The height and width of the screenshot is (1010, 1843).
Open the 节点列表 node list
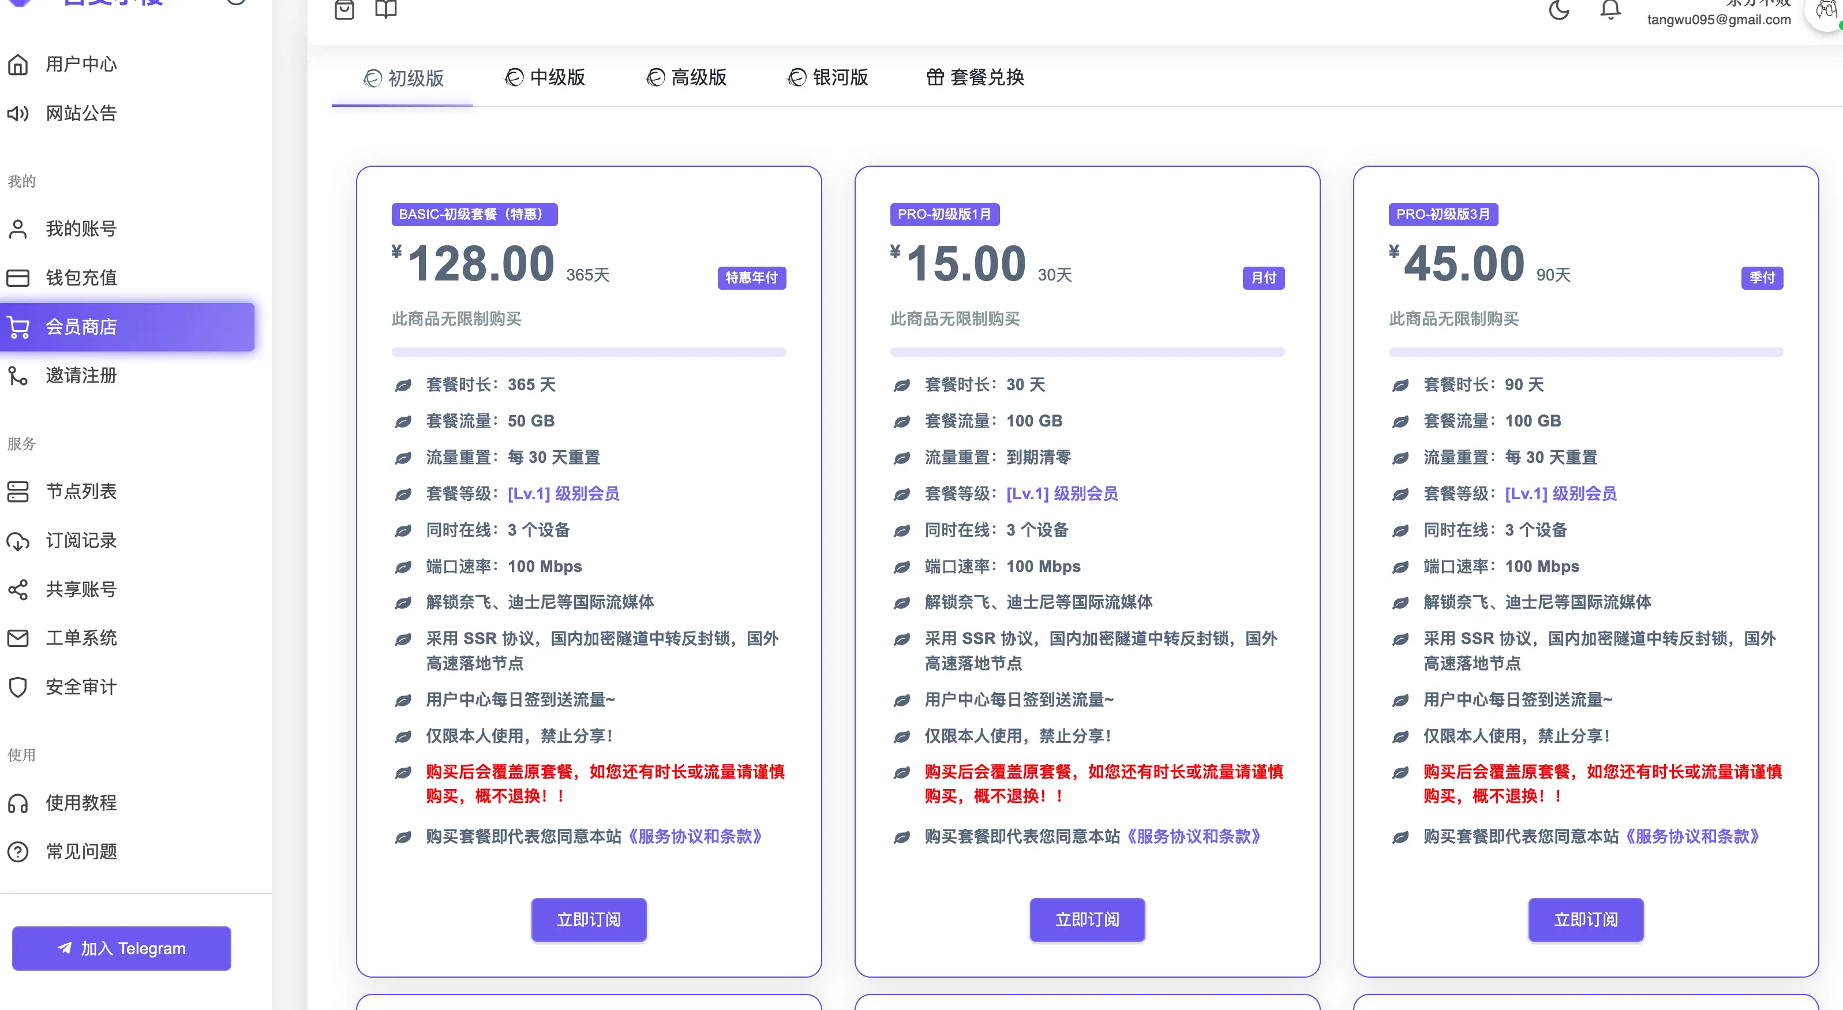(x=80, y=492)
